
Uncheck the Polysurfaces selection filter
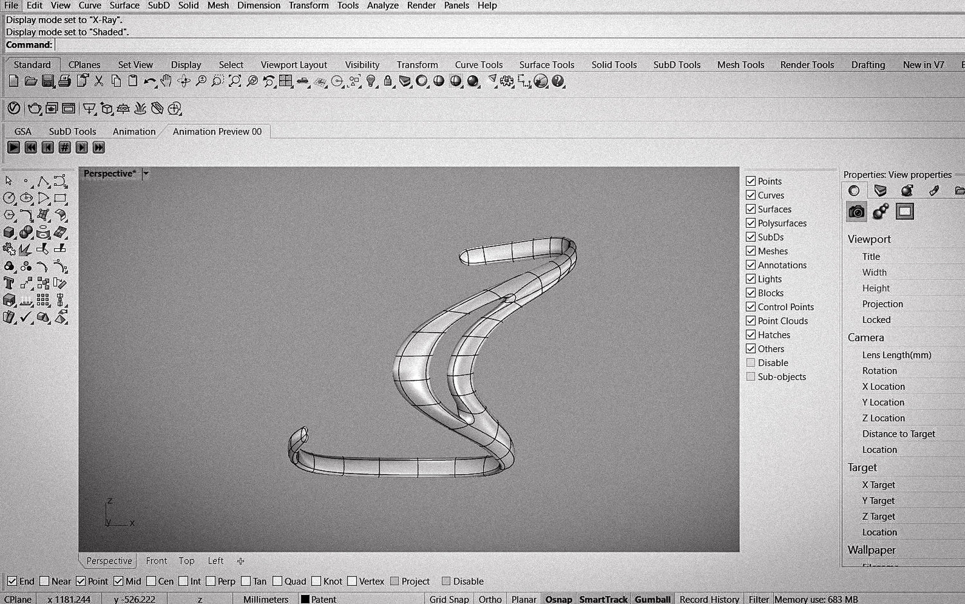click(751, 223)
